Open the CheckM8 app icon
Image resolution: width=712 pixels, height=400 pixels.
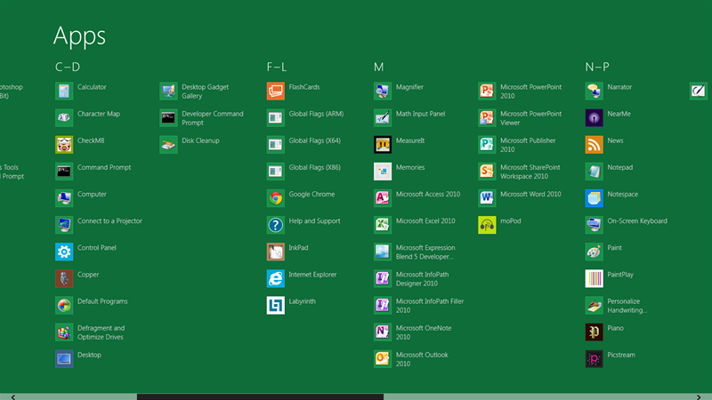coord(64,145)
